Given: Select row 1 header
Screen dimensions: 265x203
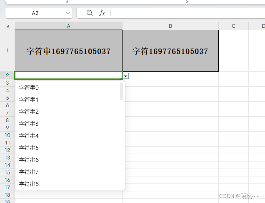Looking at the screenshot, I should pos(7,51).
